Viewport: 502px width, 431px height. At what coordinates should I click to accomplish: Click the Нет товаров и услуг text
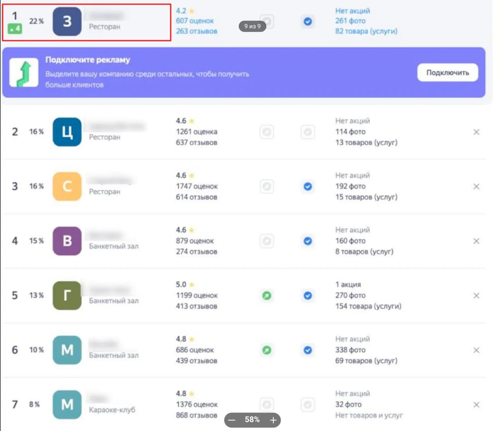click(x=369, y=415)
